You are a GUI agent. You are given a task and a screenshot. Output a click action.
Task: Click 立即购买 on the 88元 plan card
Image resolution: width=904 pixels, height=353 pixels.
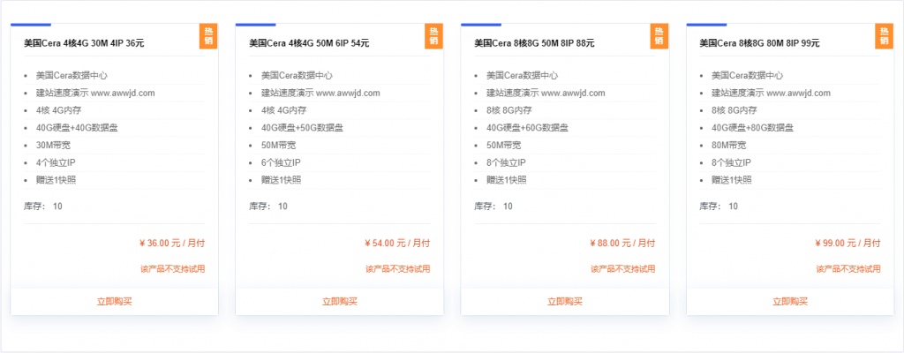565,301
